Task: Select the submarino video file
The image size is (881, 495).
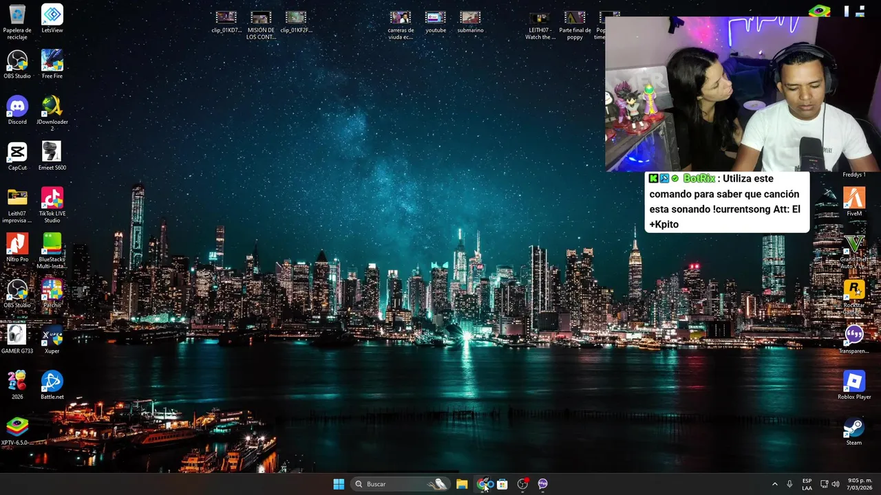Action: [x=470, y=21]
